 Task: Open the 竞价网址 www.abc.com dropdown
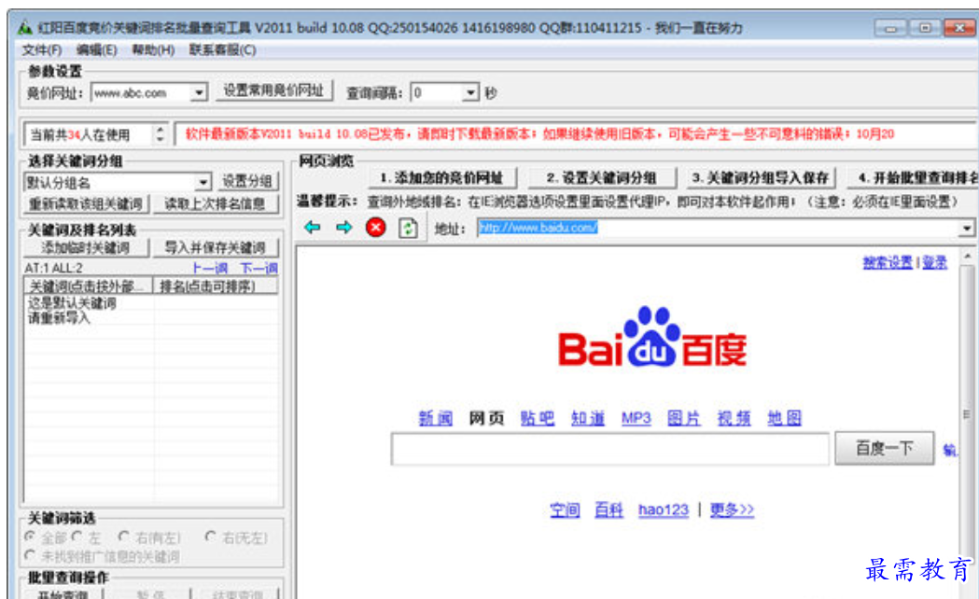click(199, 93)
